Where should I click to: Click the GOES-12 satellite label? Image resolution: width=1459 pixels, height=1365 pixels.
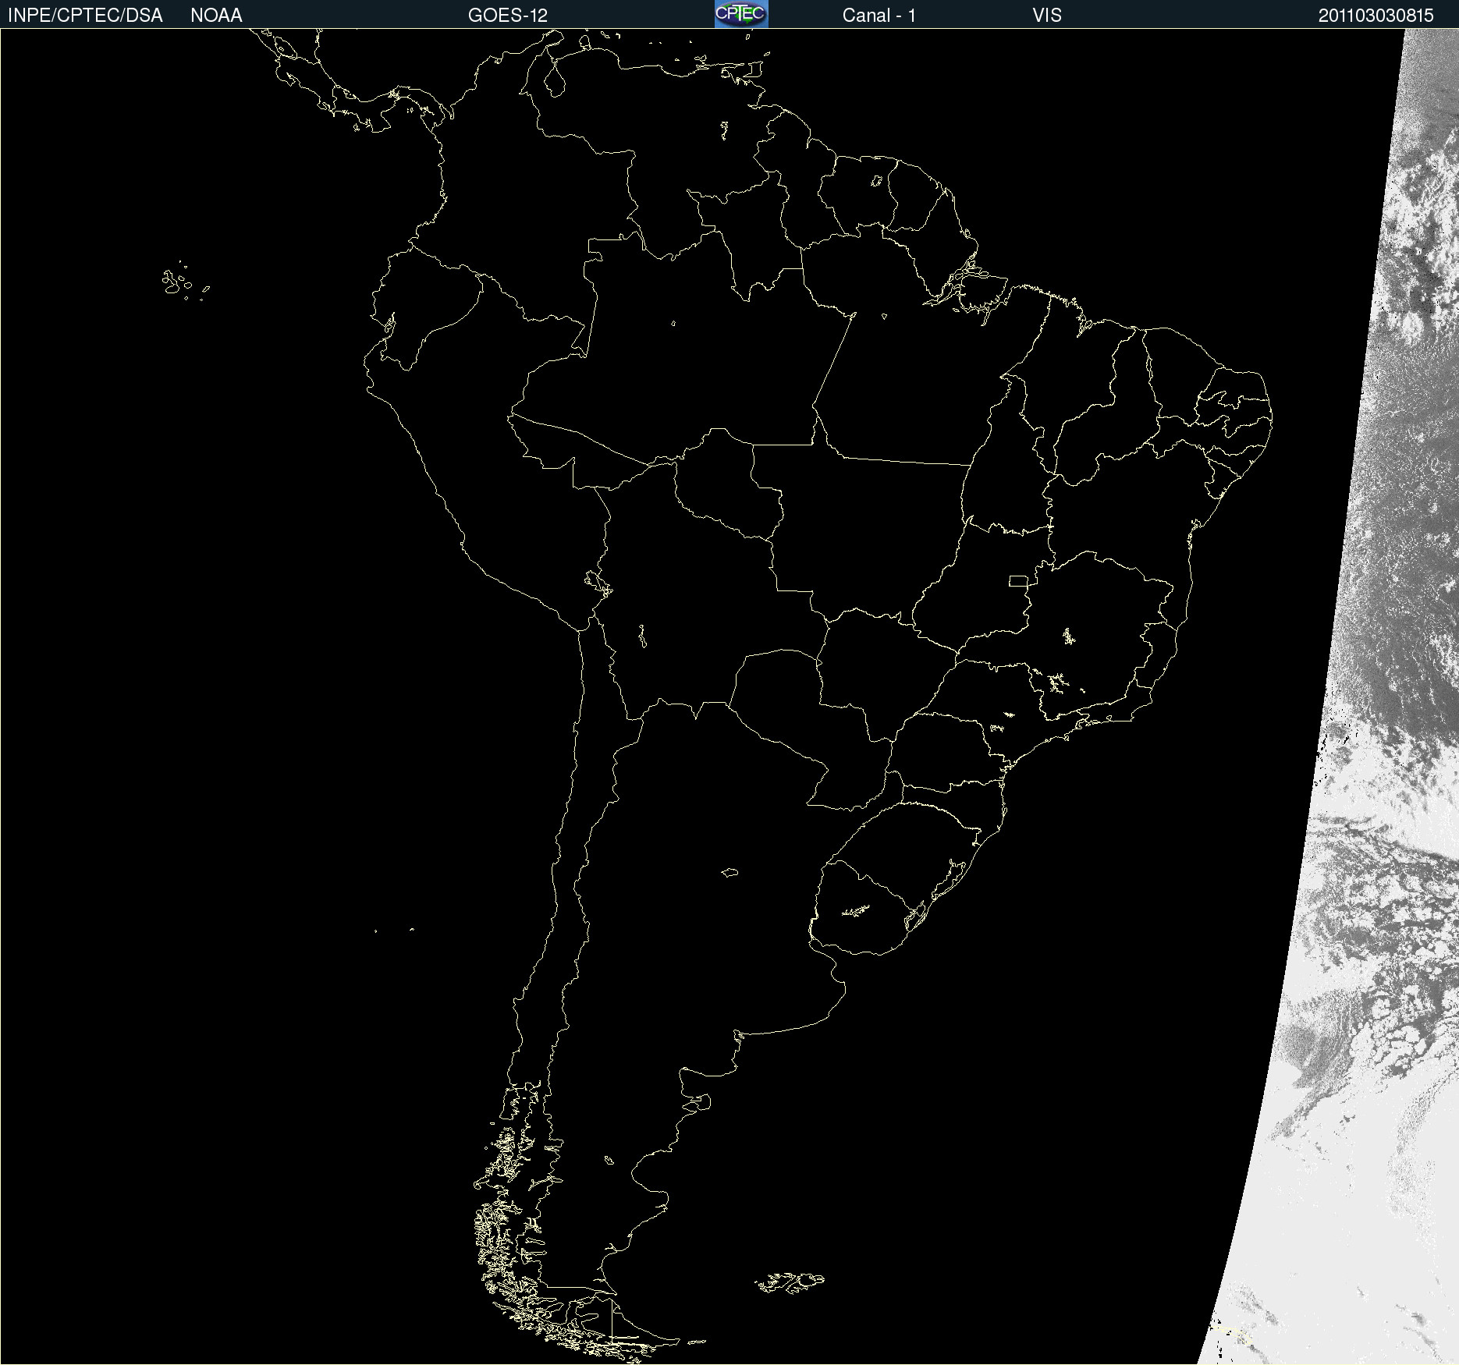(x=508, y=16)
